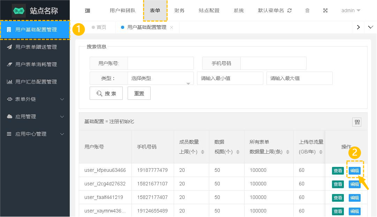Screen dimensions: 377x217
Task: Click the 搜索 button
Action: [106, 93]
